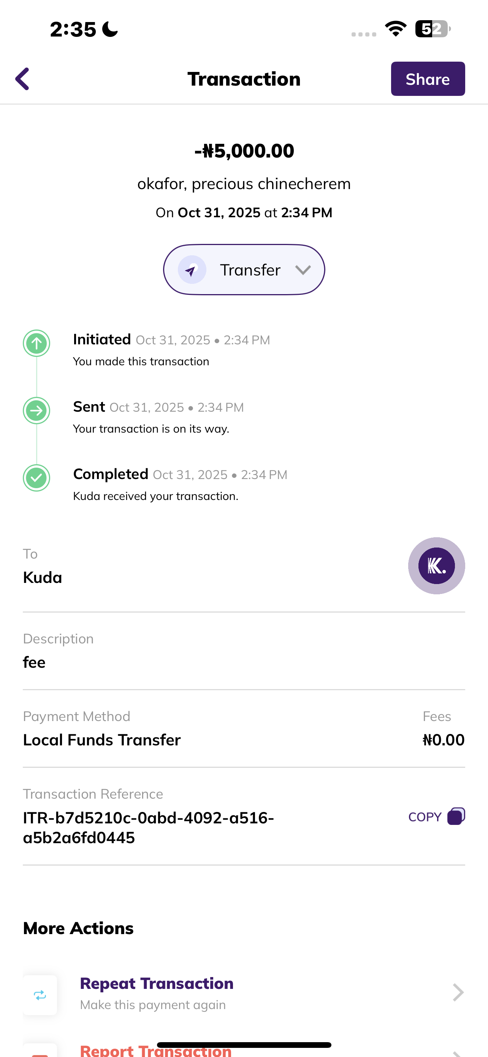The width and height of the screenshot is (488, 1057).
Task: Tap the ₦5,000.00 amount heading
Action: (x=244, y=151)
